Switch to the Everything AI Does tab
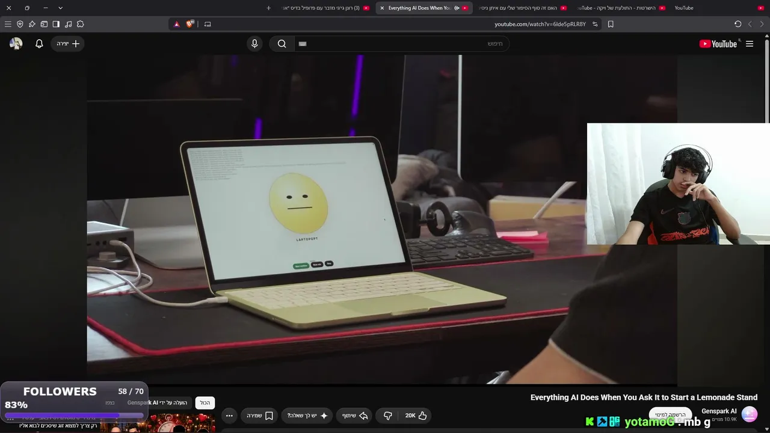The image size is (770, 433). click(424, 8)
